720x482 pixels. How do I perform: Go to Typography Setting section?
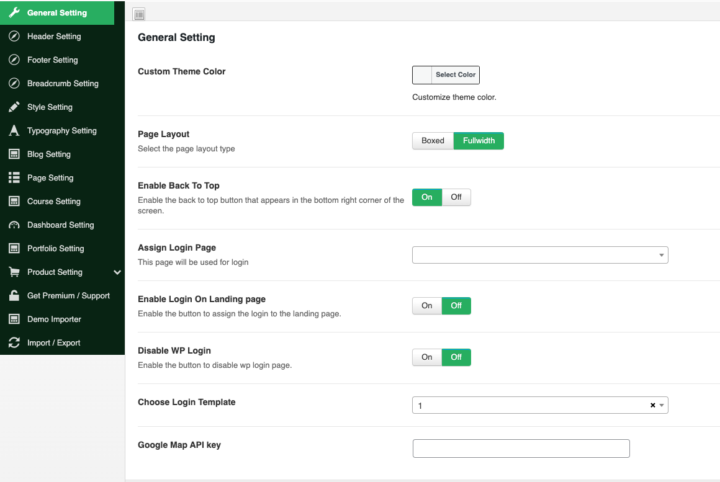point(62,131)
